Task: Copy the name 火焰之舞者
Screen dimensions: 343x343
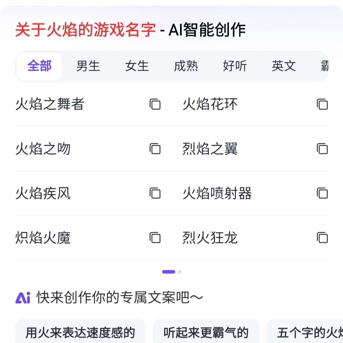Action: [x=155, y=104]
